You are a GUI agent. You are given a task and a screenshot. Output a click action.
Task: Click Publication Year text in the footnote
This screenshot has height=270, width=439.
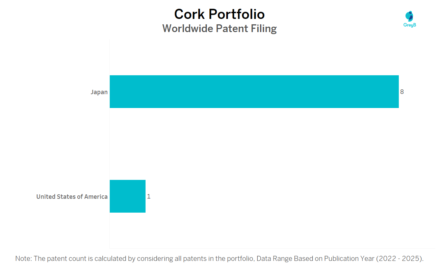(349, 259)
